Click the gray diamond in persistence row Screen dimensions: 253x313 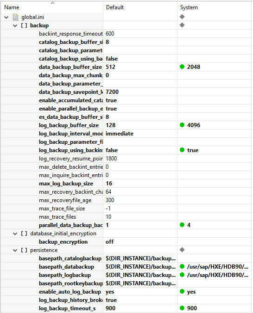(x=182, y=250)
